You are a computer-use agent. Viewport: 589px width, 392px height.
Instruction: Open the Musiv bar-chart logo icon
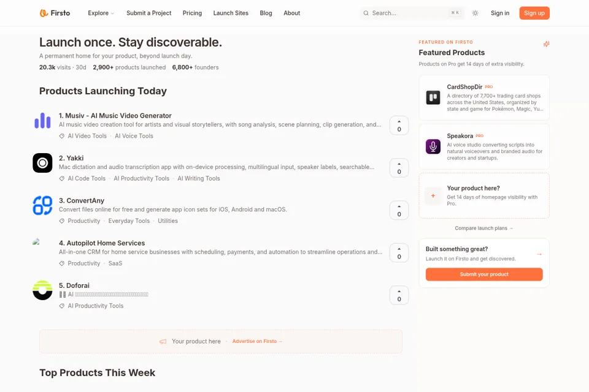pos(42,121)
